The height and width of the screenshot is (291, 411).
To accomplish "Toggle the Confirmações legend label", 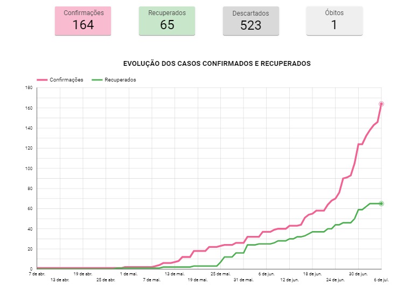I will click(x=66, y=80).
